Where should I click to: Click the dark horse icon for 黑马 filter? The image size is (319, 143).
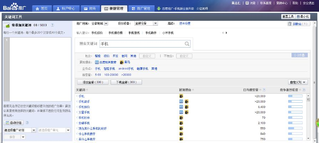click(122, 62)
